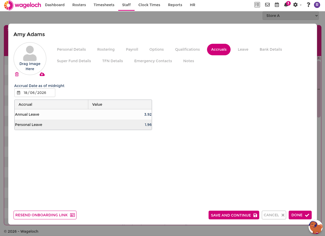Click the help question mark

point(308,5)
